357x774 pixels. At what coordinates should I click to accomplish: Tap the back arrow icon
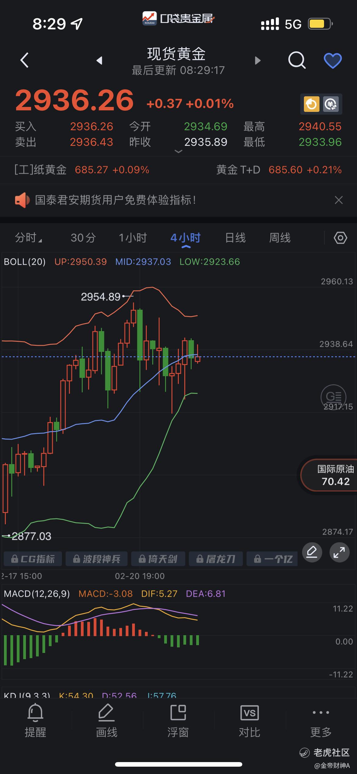coord(24,60)
